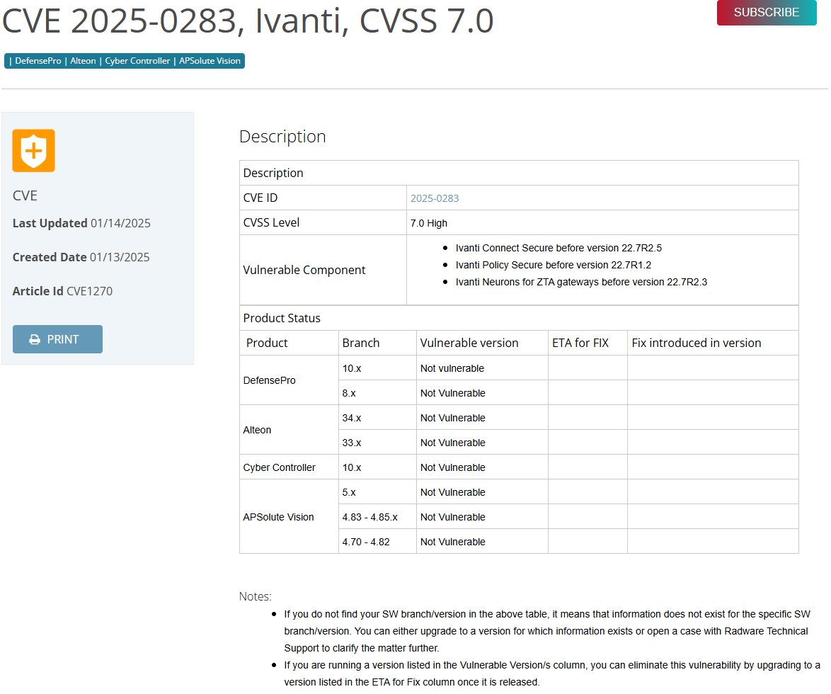831x694 pixels.
Task: Click the note about not finding SW branch/version
Action: click(547, 631)
